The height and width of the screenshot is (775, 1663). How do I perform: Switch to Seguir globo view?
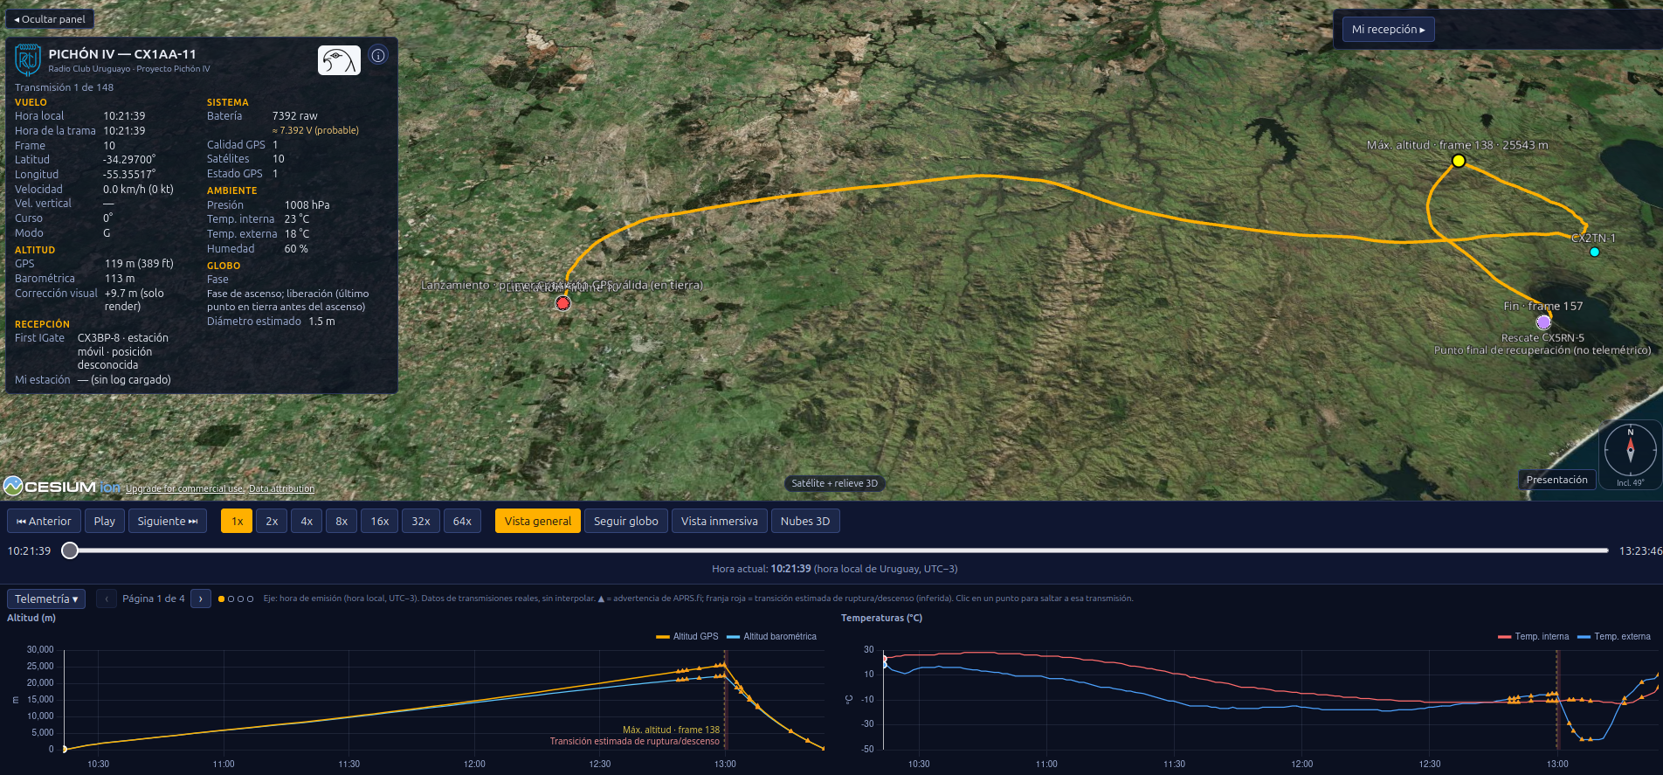click(x=626, y=521)
